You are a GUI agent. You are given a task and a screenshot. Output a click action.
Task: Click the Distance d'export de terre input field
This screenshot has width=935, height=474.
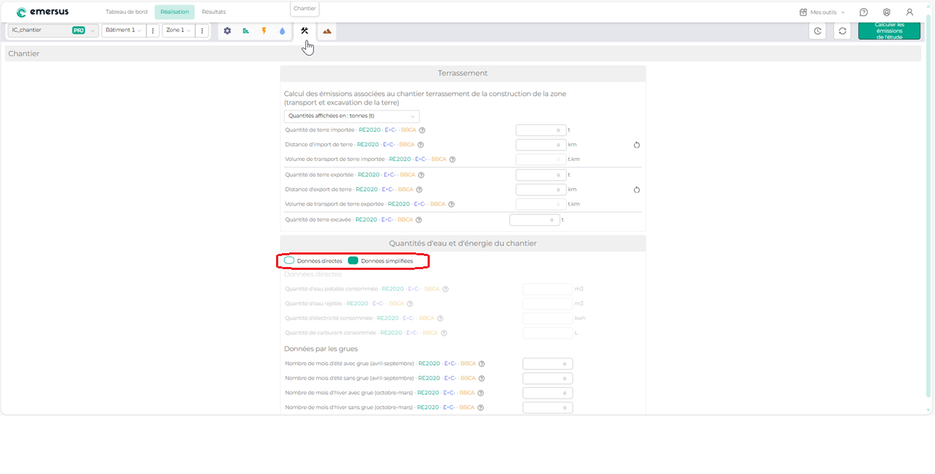[x=541, y=189]
